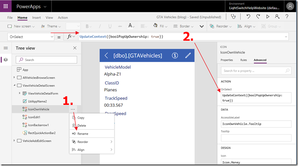Image resolution: width=298 pixels, height=166 pixels.
Task: Switch to the View ribbon tab
Action: coord(49,17)
